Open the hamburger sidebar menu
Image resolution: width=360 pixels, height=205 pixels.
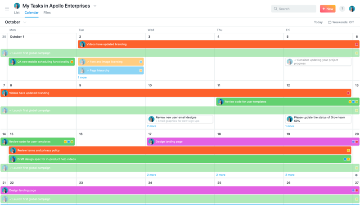click(7, 9)
